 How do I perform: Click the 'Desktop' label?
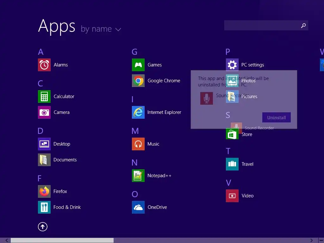point(62,144)
